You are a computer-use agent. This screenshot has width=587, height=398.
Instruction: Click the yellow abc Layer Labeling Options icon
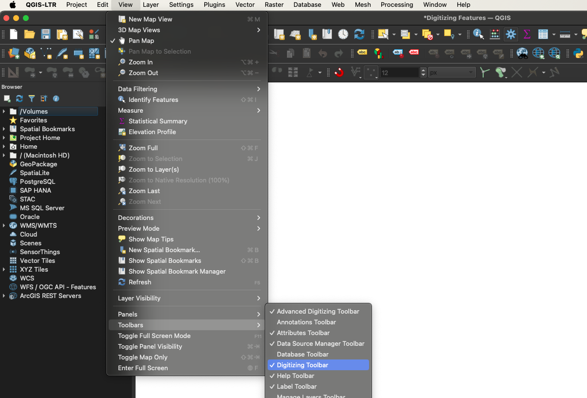click(362, 53)
